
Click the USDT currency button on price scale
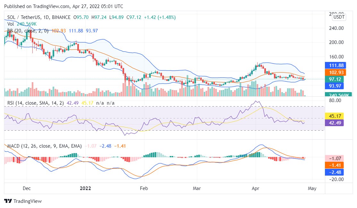point(338,17)
